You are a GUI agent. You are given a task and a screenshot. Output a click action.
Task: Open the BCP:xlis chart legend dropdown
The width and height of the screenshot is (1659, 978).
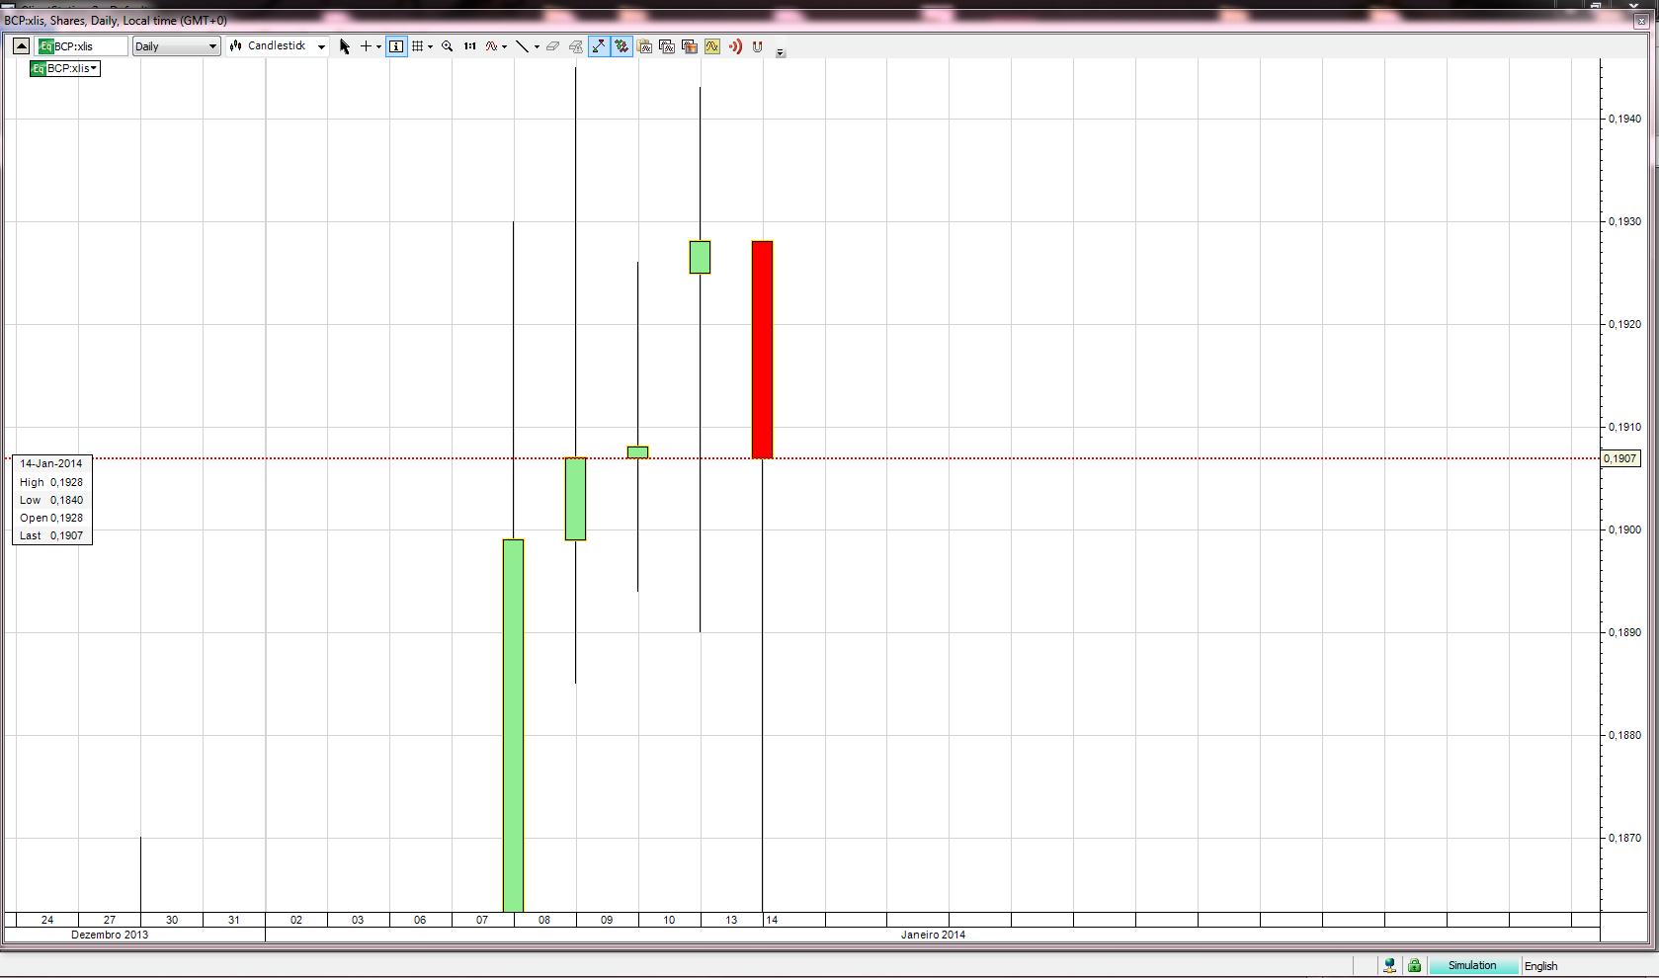tap(65, 68)
